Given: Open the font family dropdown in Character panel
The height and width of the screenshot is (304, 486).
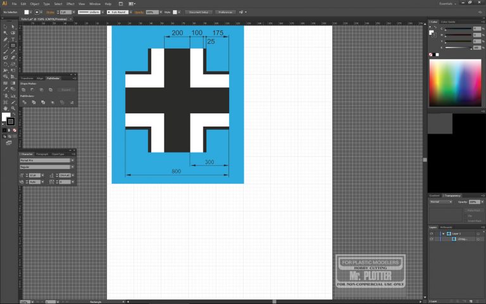Looking at the screenshot, I should tap(73, 160).
